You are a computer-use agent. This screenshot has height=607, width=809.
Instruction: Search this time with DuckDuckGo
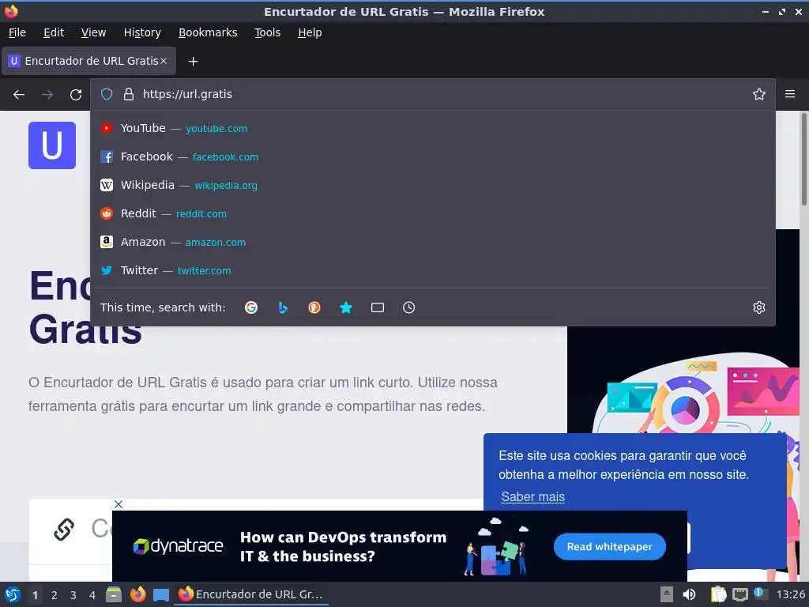click(x=314, y=307)
